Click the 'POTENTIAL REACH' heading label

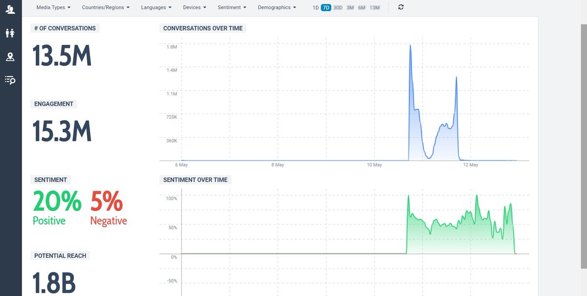(60, 255)
